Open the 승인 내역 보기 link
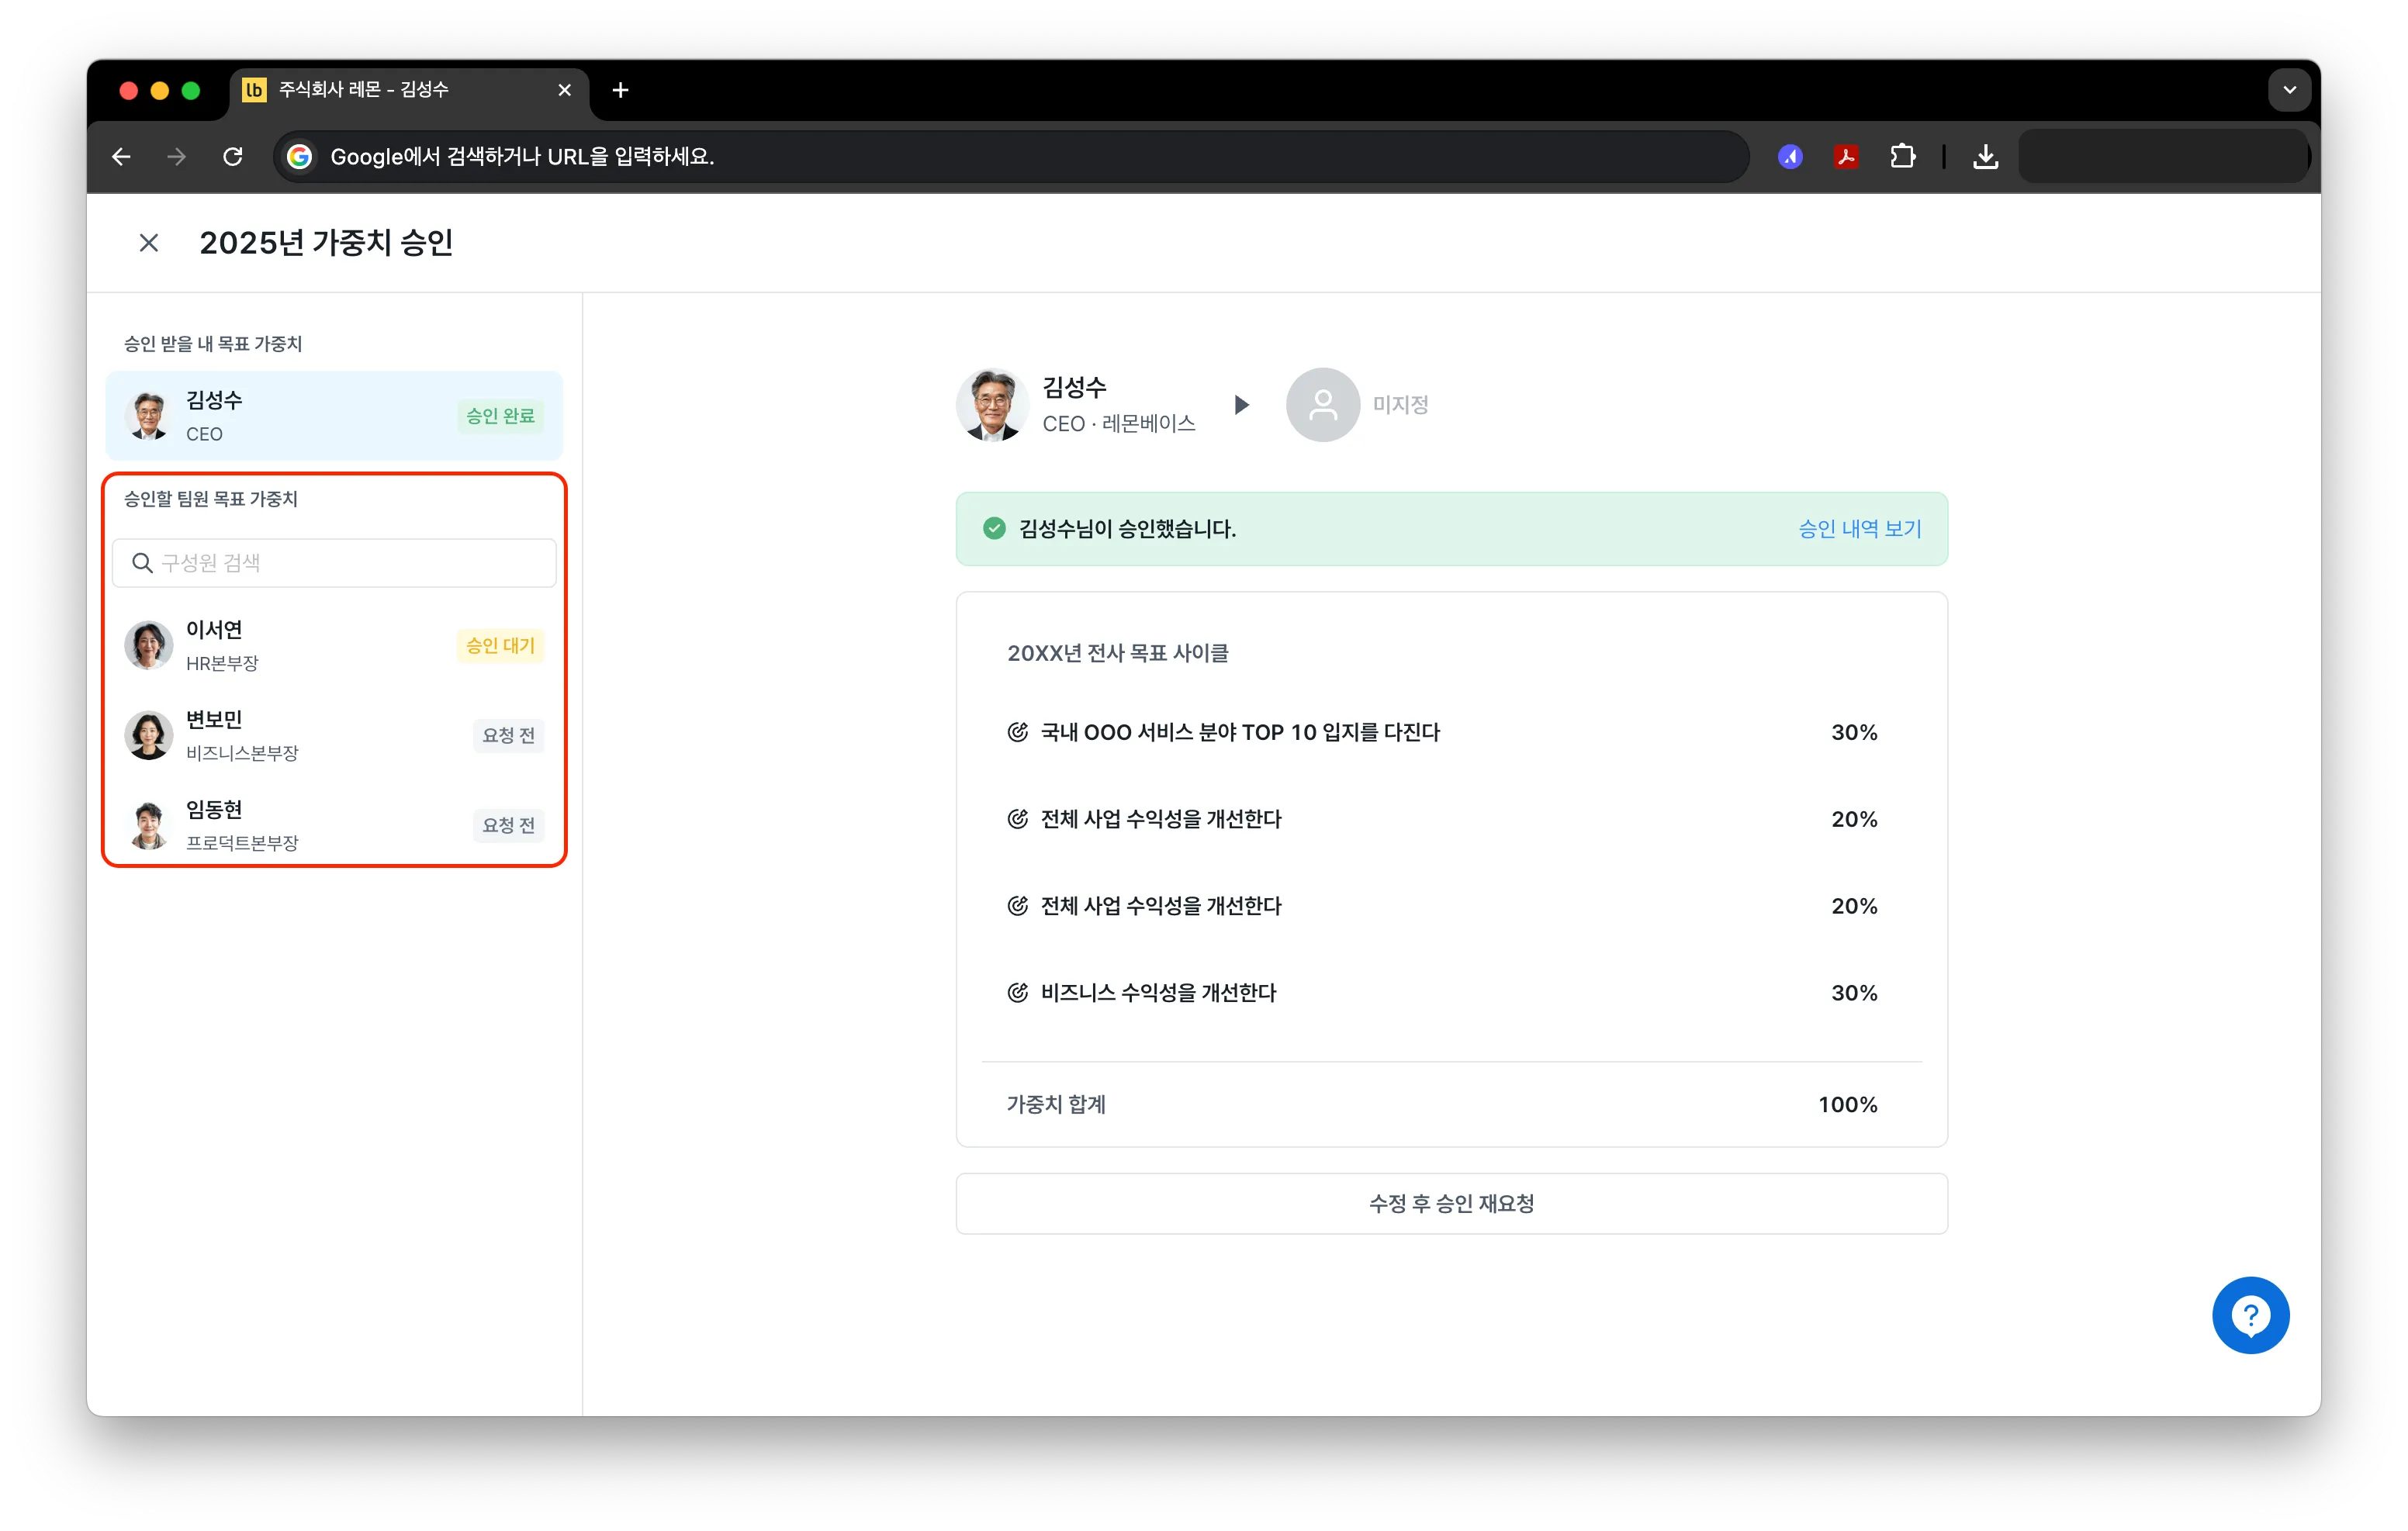 click(1859, 529)
